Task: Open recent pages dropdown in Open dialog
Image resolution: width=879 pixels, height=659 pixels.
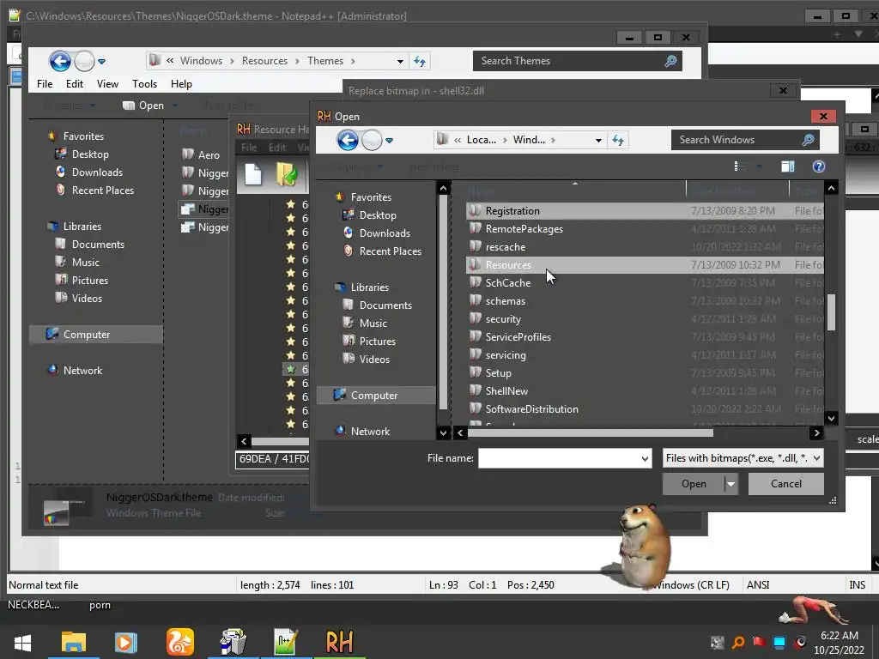Action: [x=389, y=141]
